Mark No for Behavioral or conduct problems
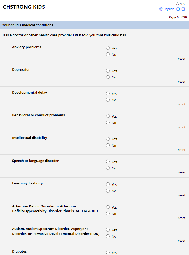The height and width of the screenshot is (255, 189). click(108, 122)
